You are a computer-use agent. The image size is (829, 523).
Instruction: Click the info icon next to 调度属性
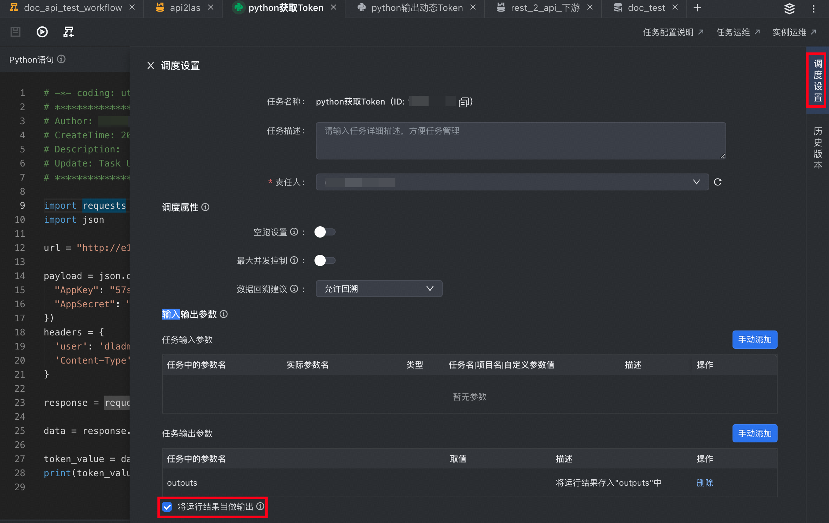click(x=205, y=207)
